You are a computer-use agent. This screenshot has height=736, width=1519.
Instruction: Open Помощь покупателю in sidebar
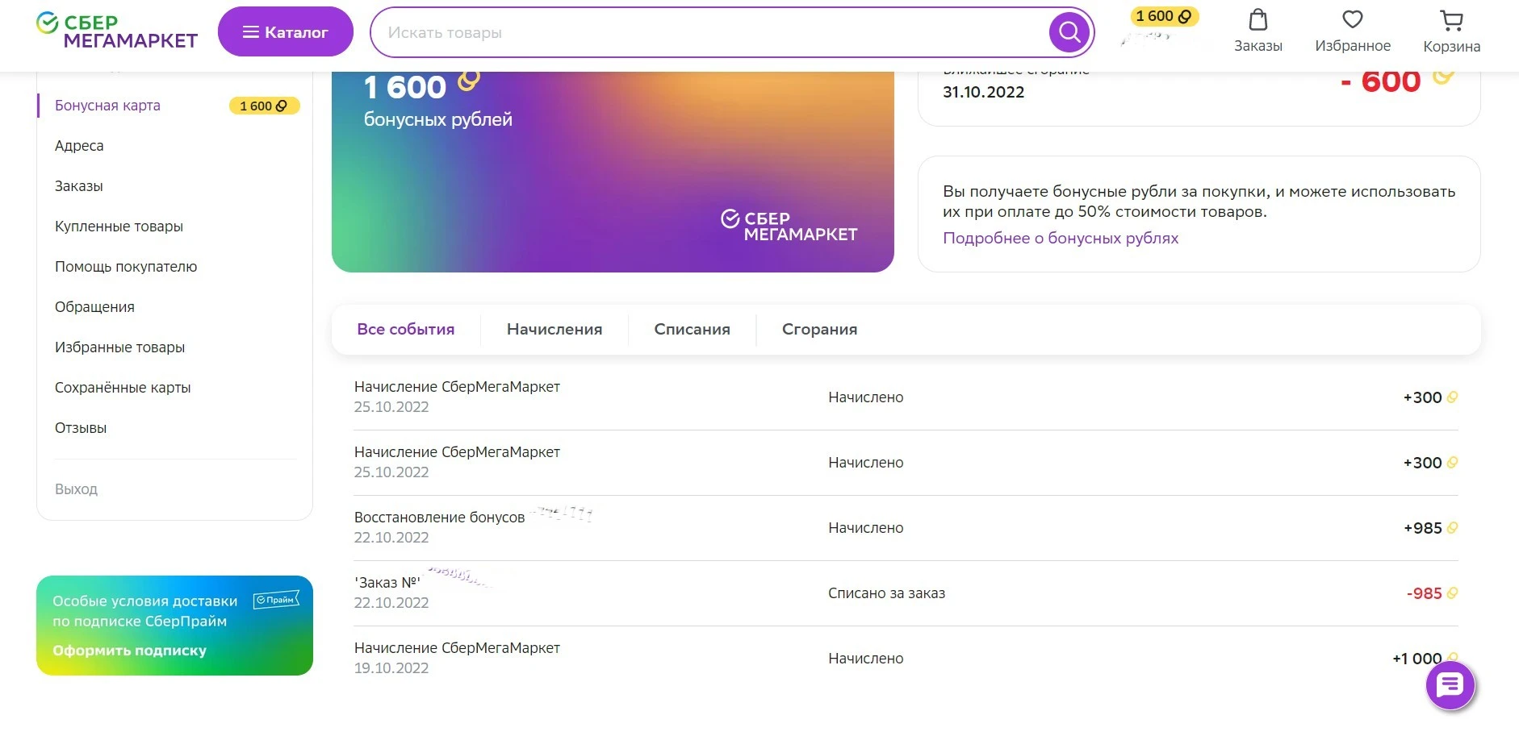[126, 267]
